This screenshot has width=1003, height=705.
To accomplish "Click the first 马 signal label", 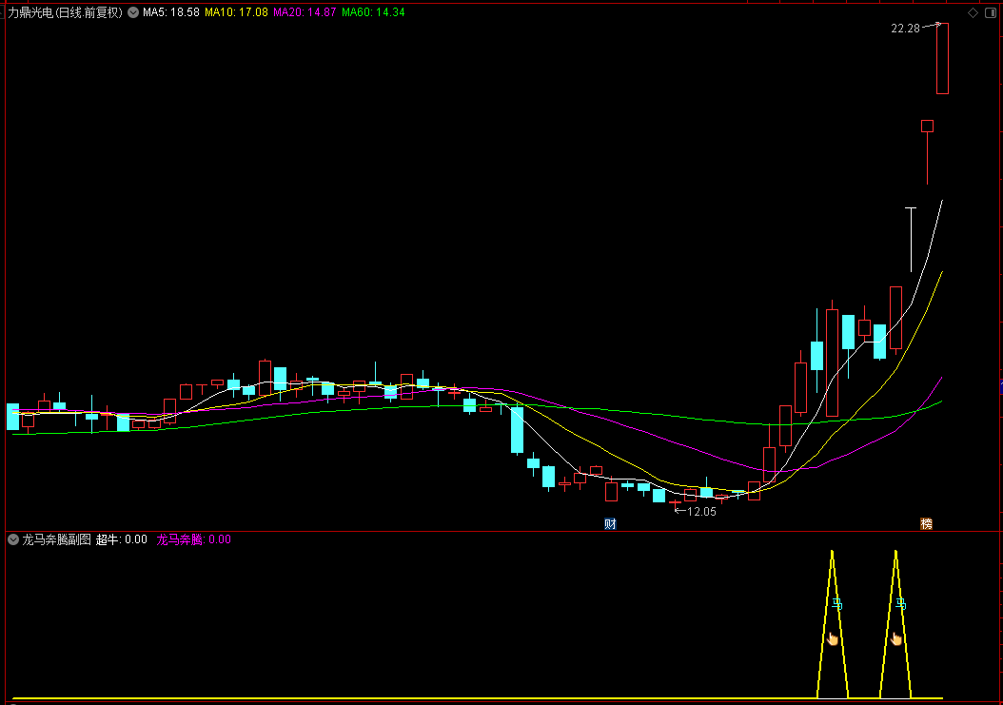I will (837, 603).
